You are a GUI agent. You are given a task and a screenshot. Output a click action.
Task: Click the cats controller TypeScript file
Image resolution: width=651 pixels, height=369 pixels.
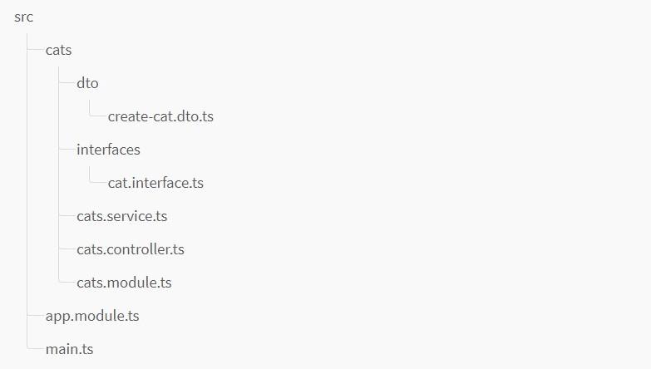click(131, 249)
